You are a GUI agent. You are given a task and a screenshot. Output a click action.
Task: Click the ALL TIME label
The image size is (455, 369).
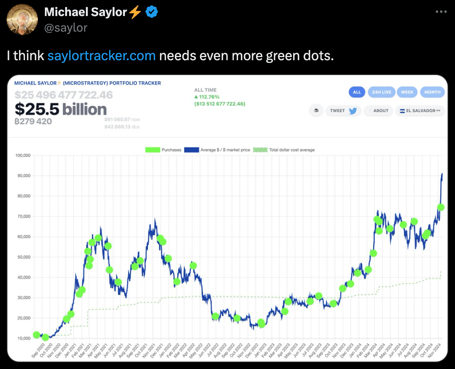(205, 90)
